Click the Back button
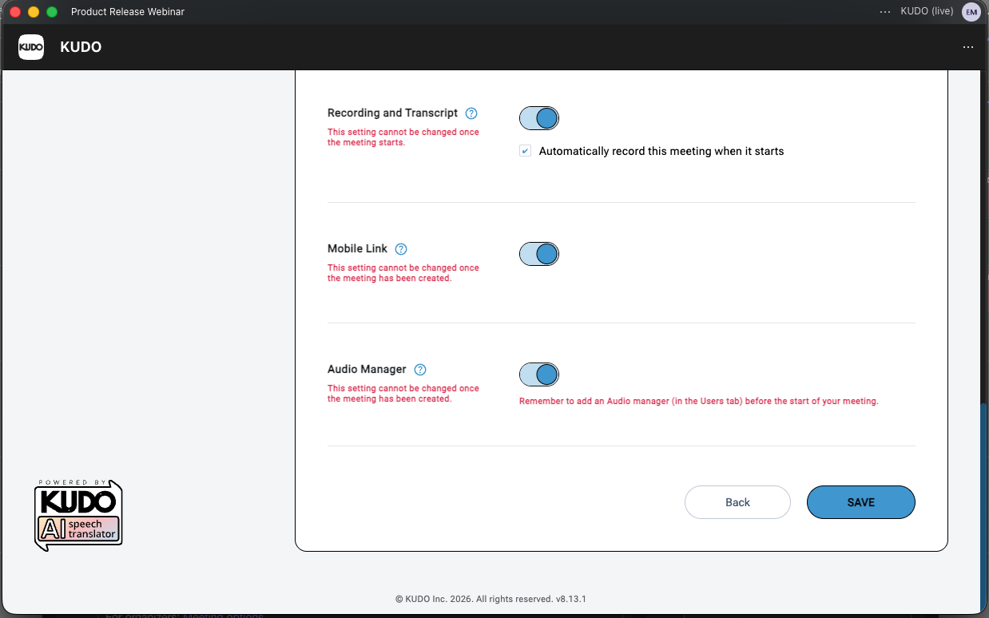 737,502
